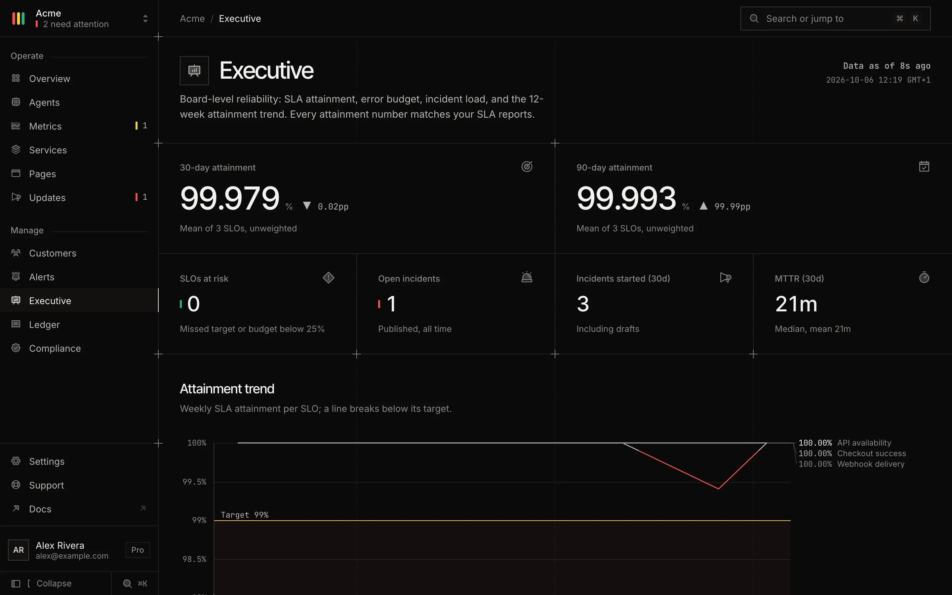Open Customers under Manage
This screenshot has height=595, width=952.
tap(79, 253)
